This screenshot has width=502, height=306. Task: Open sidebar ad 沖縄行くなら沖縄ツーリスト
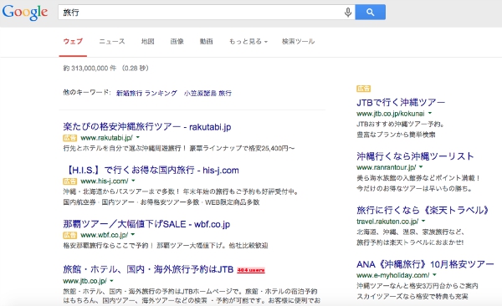(415, 156)
